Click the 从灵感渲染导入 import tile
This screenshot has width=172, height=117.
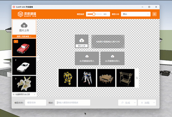point(87,58)
